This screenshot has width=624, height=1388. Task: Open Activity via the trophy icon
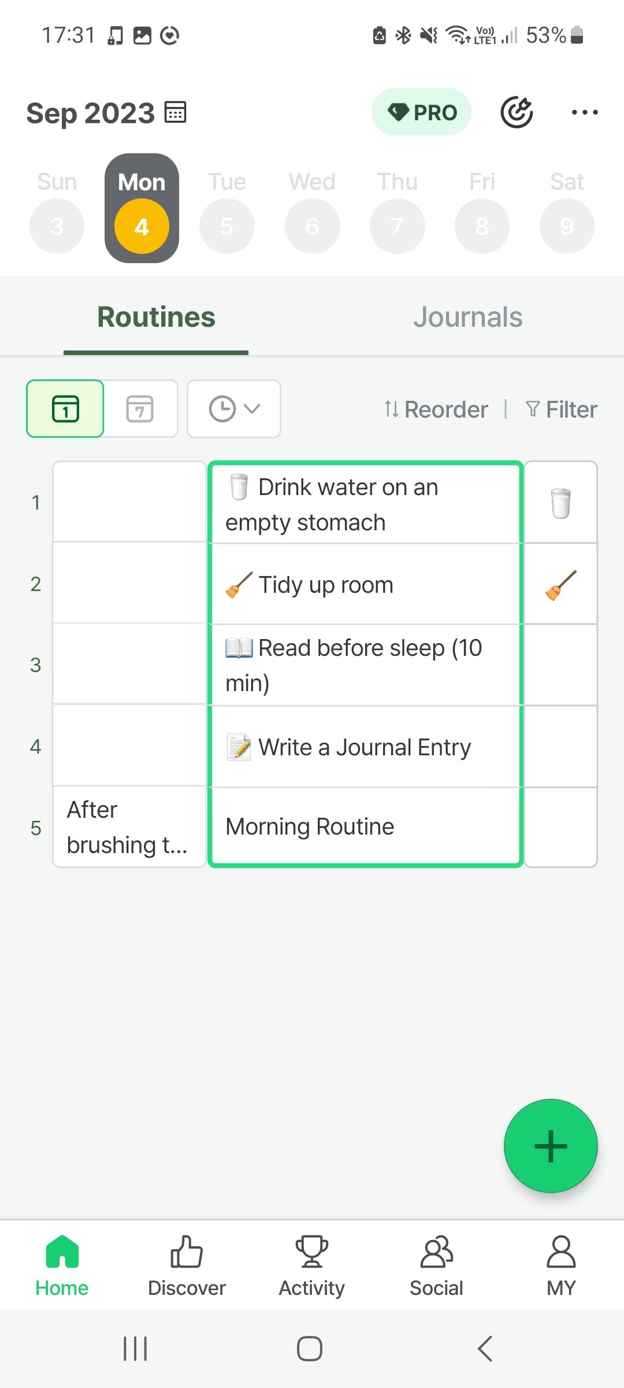[x=311, y=1251]
